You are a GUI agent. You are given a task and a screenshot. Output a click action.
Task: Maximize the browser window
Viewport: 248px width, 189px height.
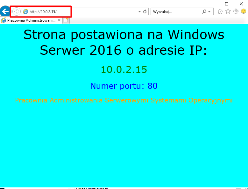coord(227,3)
